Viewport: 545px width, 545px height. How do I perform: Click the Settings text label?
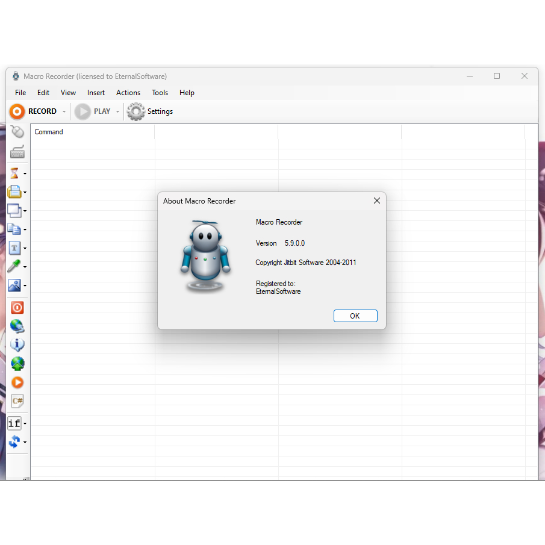coord(160,111)
